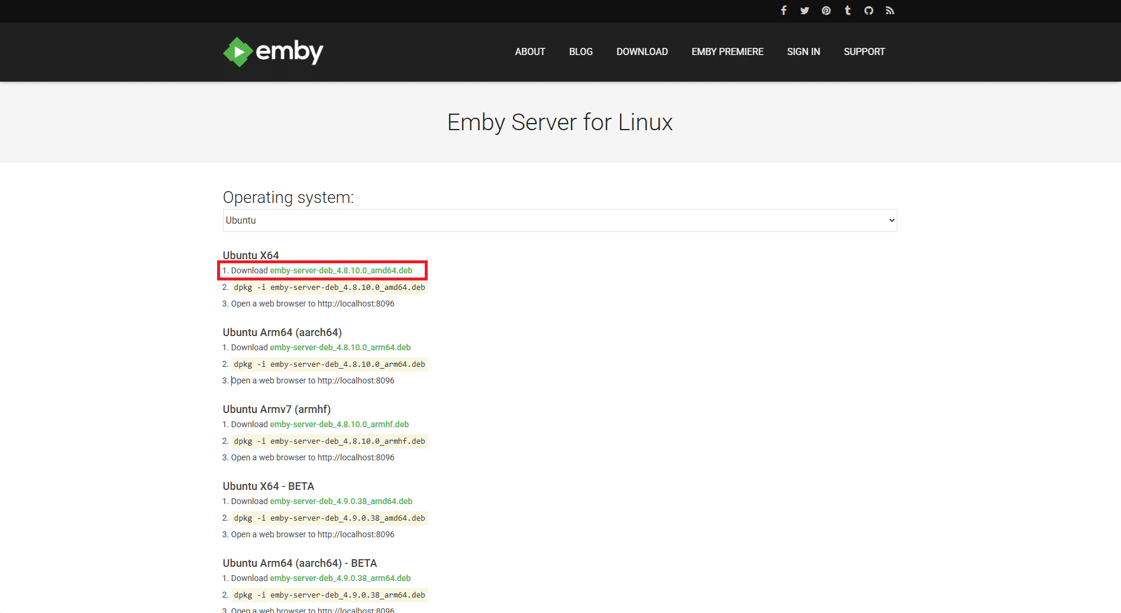Click localhost:8096 step under Ubuntu Arm64 (aarch64)
Screen dimensions: 1121x613
[x=312, y=380]
